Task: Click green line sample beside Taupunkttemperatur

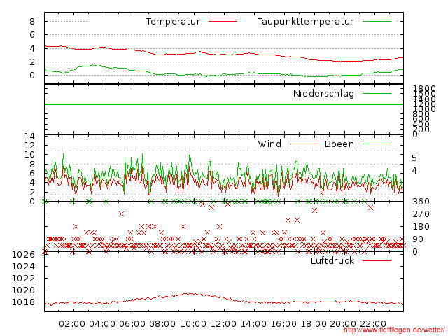Action: (377, 22)
